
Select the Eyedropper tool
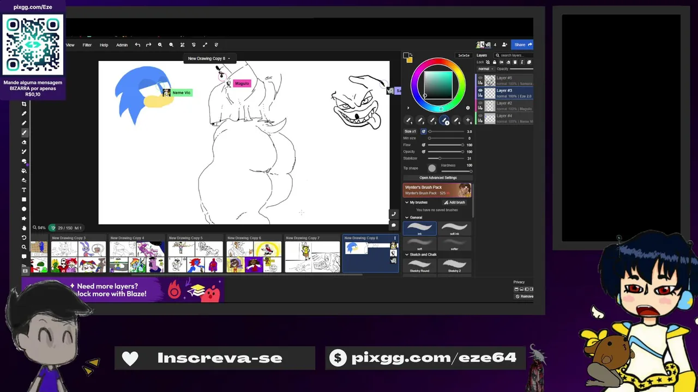(x=24, y=113)
